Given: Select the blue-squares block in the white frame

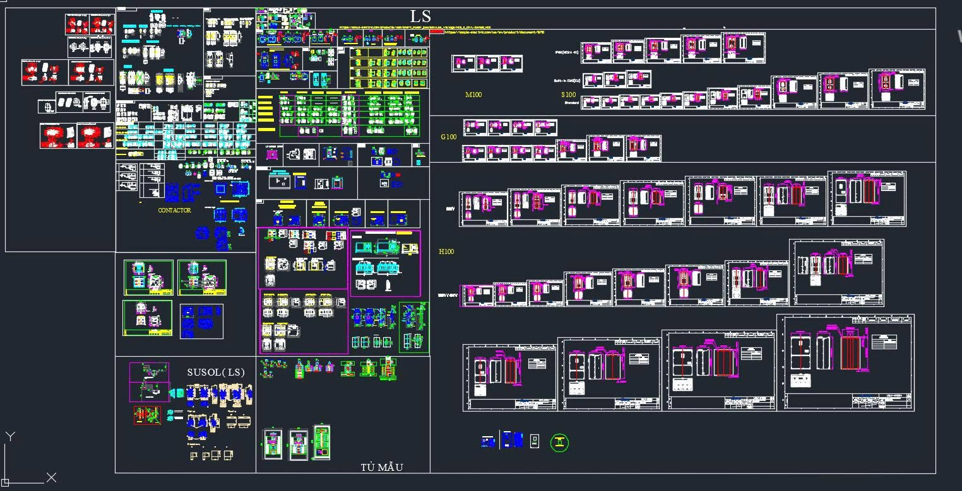Looking at the screenshot, I should [x=201, y=321].
